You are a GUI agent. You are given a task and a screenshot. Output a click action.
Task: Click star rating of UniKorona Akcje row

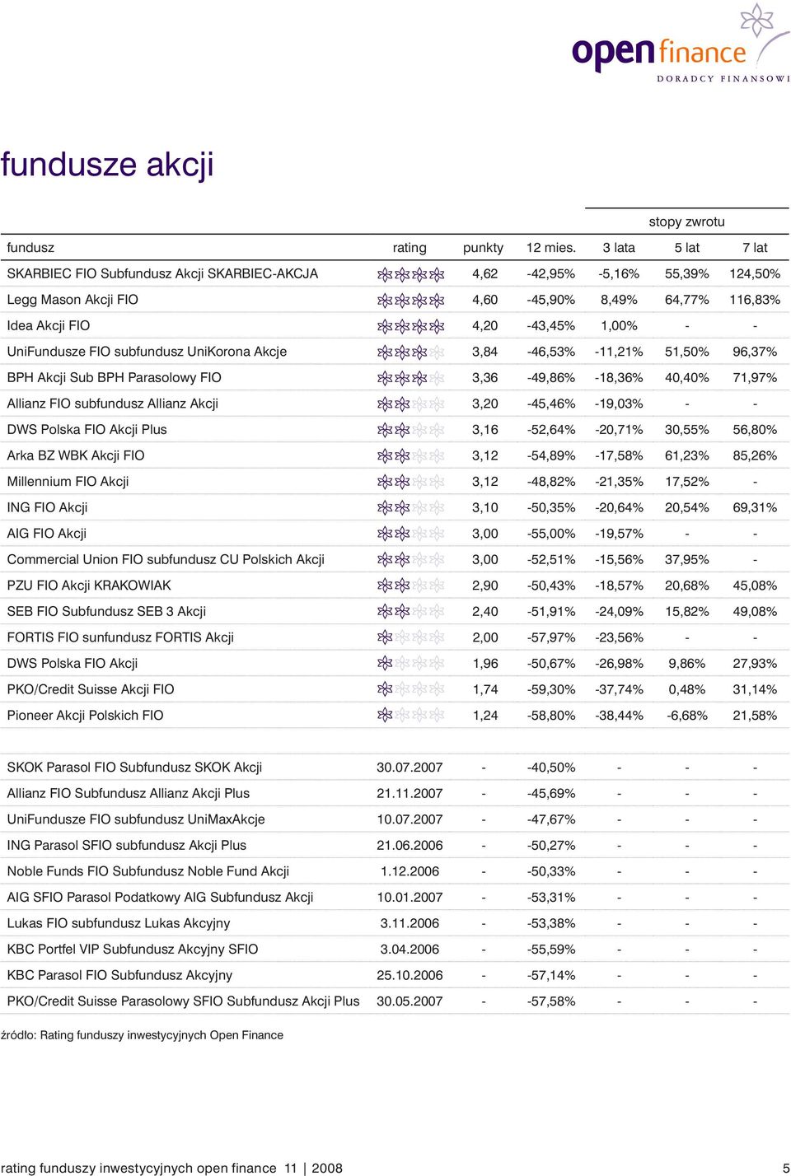click(x=411, y=352)
